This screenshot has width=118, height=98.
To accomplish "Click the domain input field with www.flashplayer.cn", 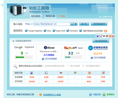I will [52, 24].
